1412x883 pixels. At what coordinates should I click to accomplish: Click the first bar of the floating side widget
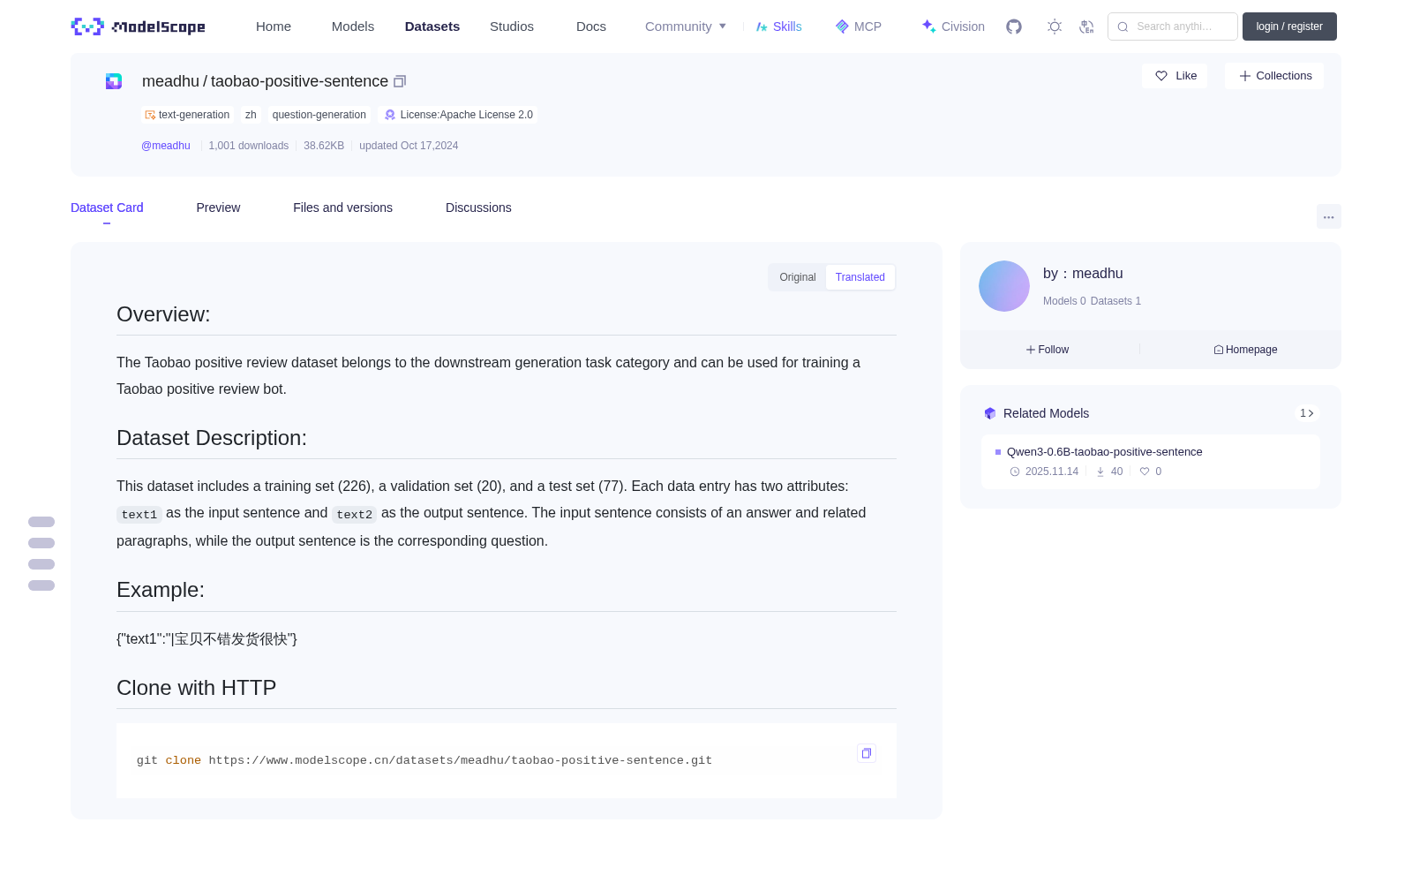(41, 522)
